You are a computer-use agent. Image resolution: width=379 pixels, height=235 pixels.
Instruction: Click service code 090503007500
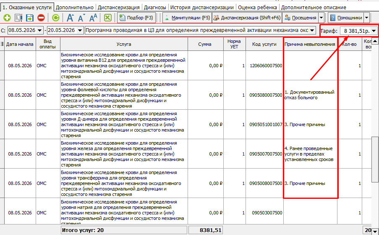coord(267,212)
